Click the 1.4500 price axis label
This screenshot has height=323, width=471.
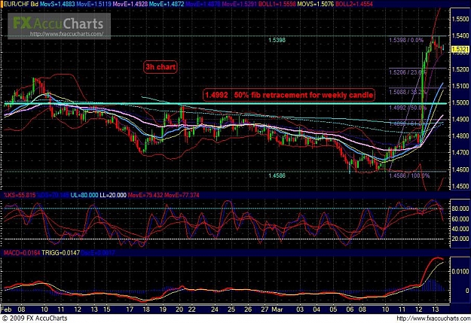coord(460,186)
